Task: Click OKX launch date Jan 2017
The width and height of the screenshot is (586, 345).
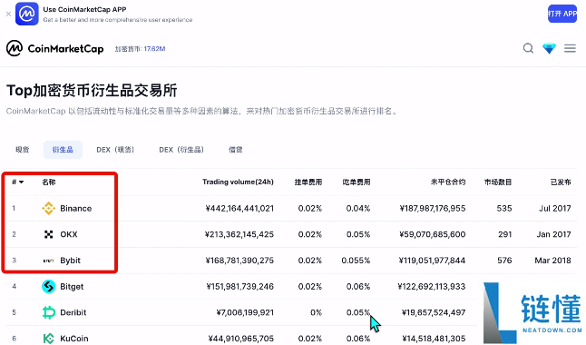Action: point(554,234)
